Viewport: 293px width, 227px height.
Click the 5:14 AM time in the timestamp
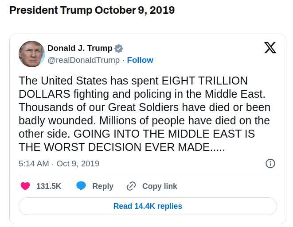tap(34, 164)
